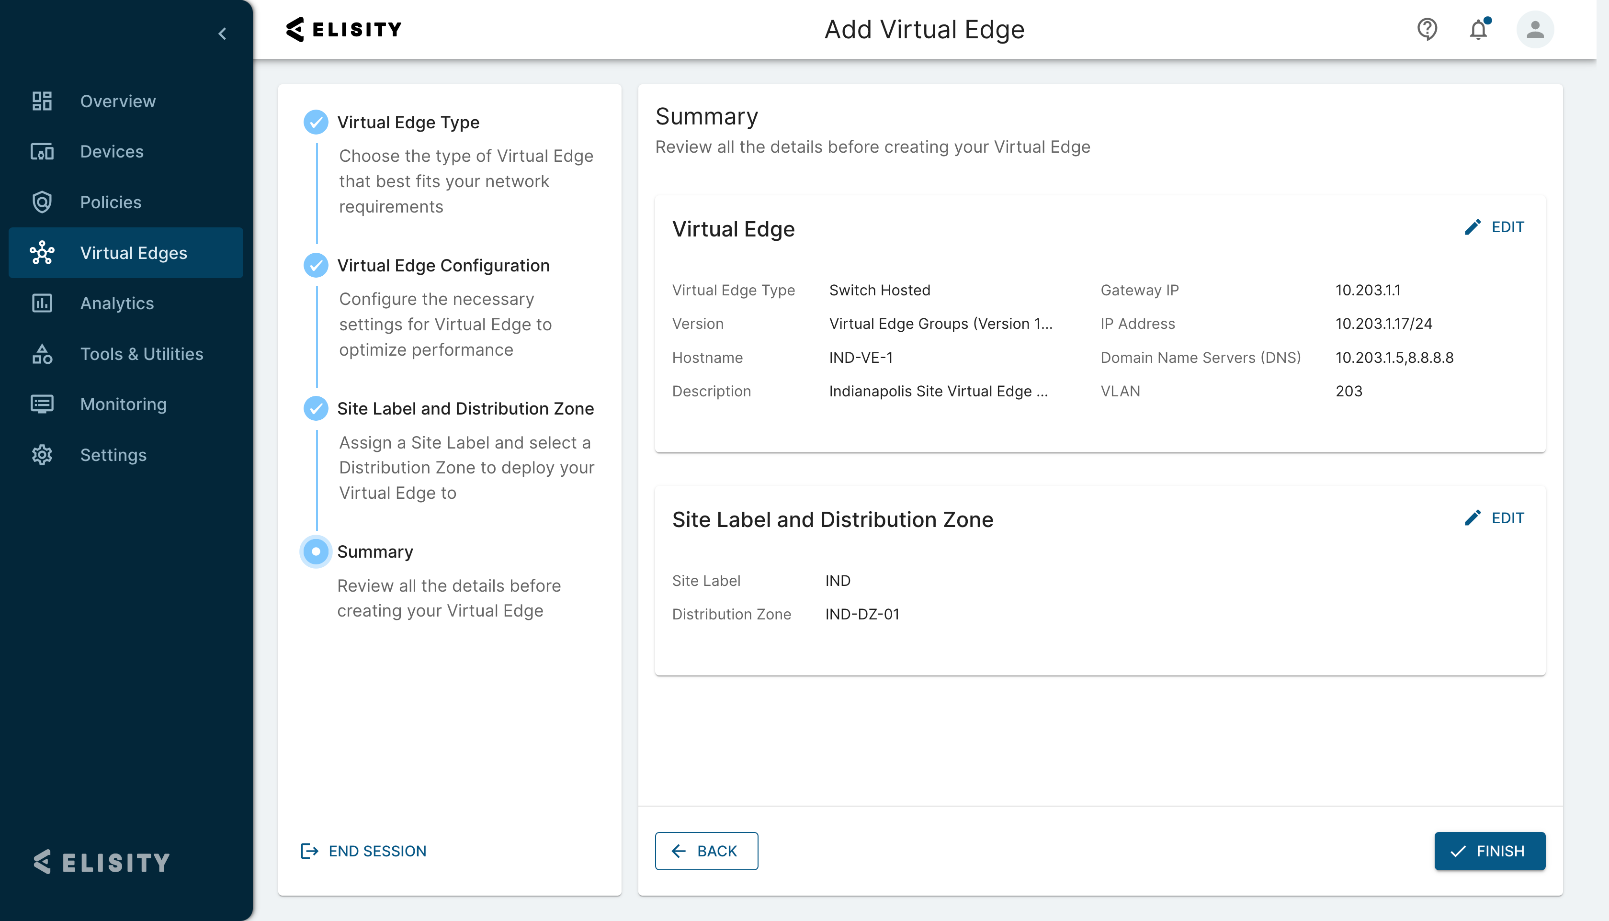The height and width of the screenshot is (921, 1609).
Task: Click the Policies shield icon
Action: (x=42, y=202)
